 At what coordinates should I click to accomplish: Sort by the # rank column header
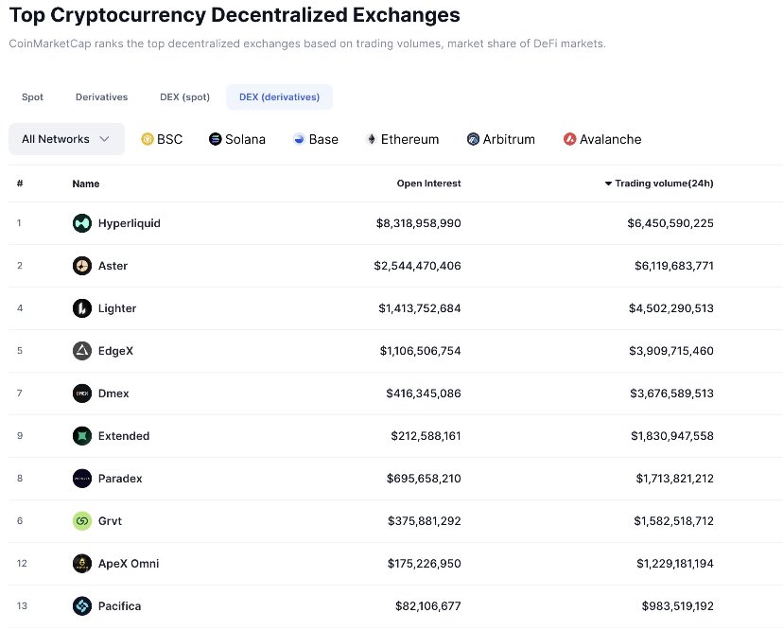click(20, 184)
